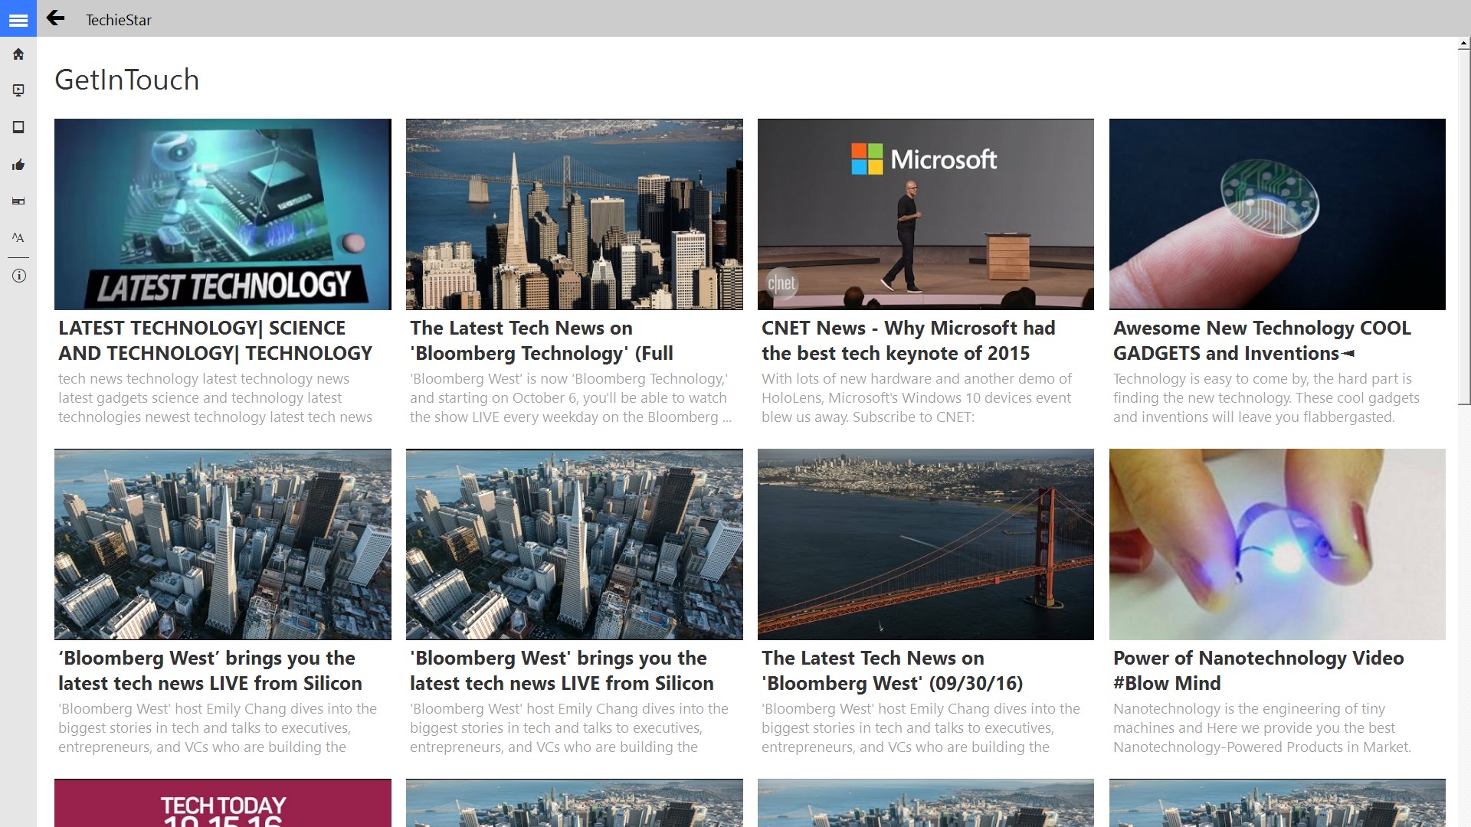Open the info icon in sidebar

18,276
